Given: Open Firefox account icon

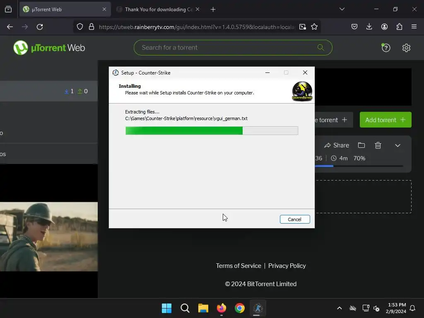Looking at the screenshot, I should pyautogui.click(x=384, y=27).
